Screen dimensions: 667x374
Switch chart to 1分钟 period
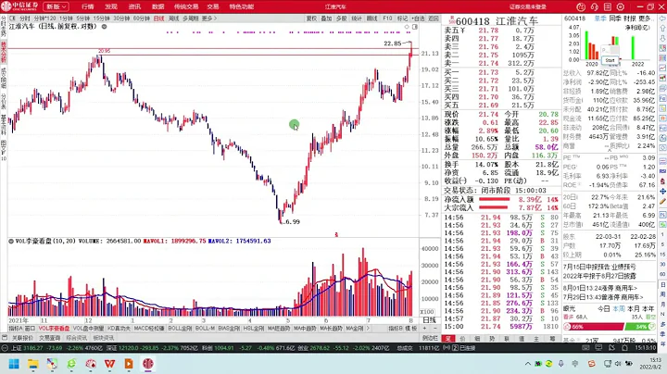(x=66, y=19)
